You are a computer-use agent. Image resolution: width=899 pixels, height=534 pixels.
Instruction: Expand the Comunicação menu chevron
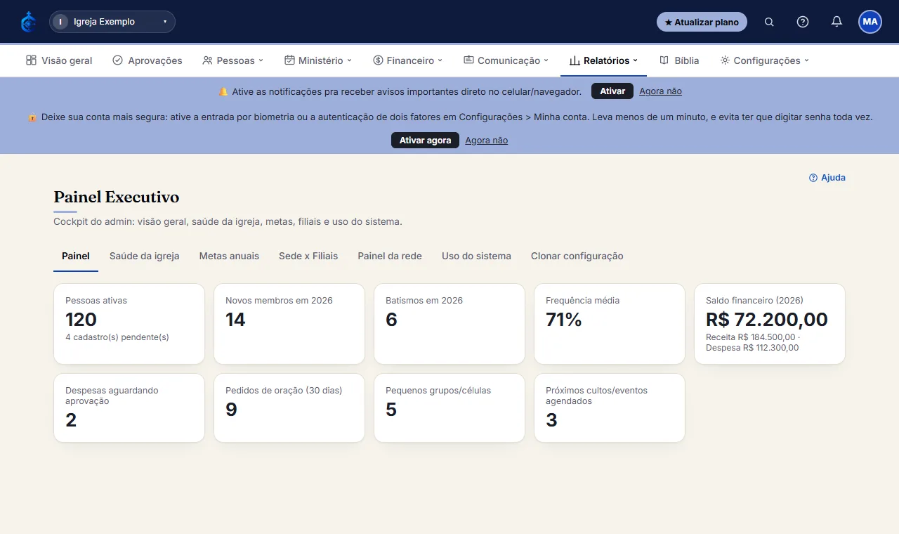coord(546,60)
